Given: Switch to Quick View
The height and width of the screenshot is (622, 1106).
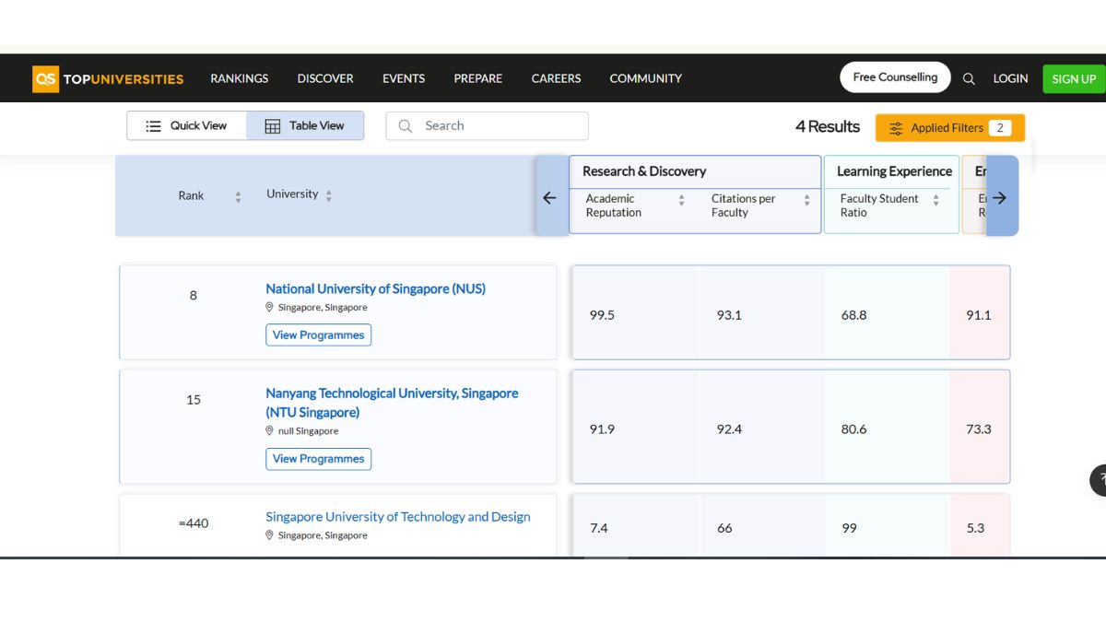Looking at the screenshot, I should pyautogui.click(x=187, y=125).
